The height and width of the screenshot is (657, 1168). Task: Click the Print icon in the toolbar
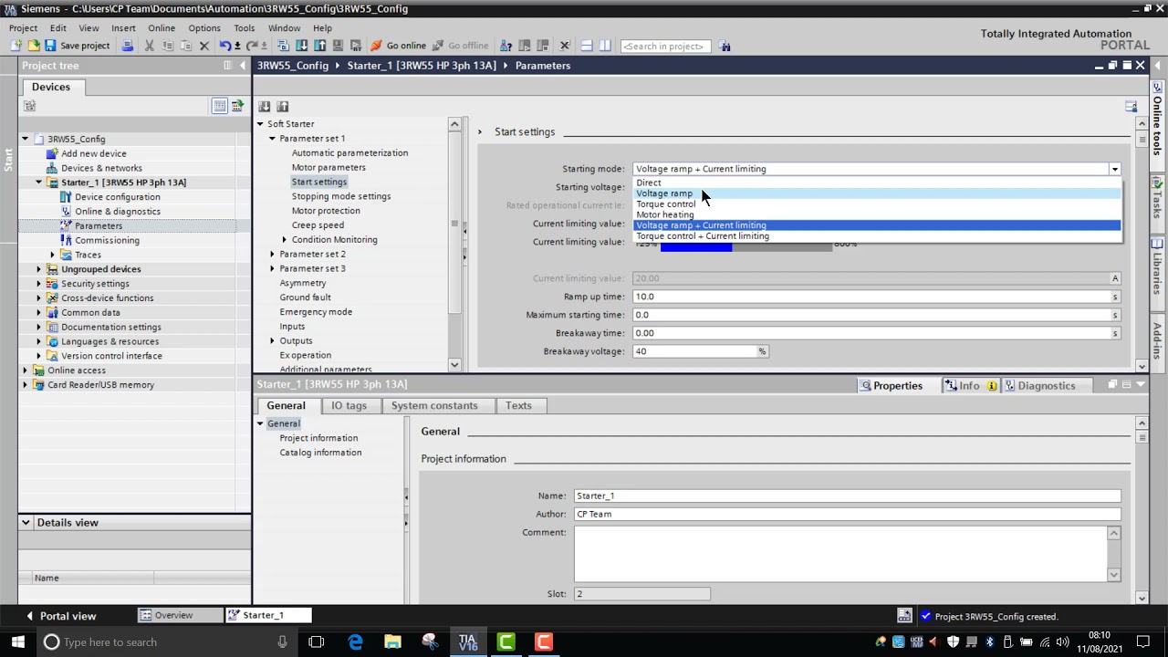[x=128, y=46]
